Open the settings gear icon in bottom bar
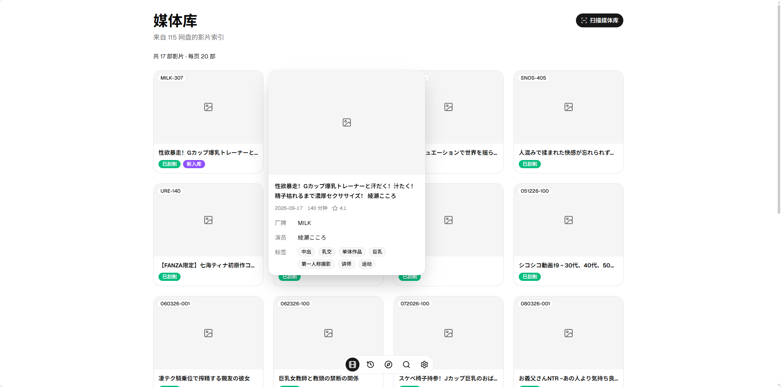The height and width of the screenshot is (387, 781). [x=424, y=365]
